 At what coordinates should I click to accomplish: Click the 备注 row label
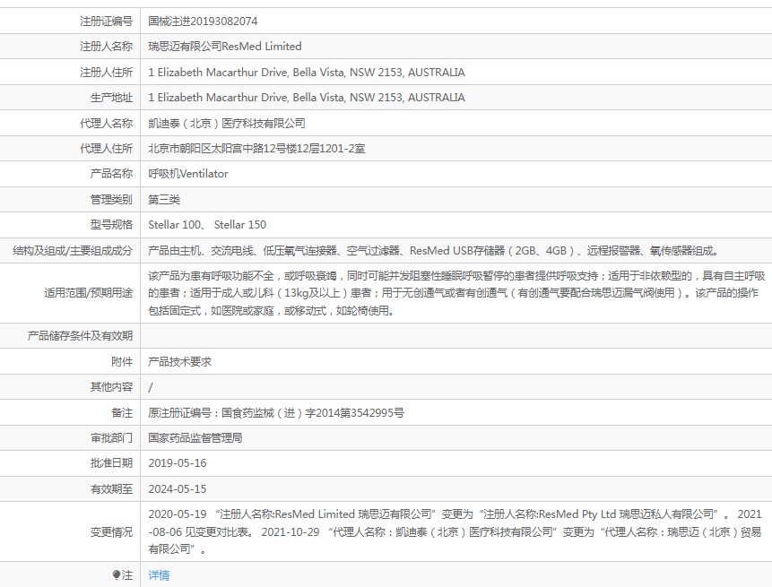122,413
